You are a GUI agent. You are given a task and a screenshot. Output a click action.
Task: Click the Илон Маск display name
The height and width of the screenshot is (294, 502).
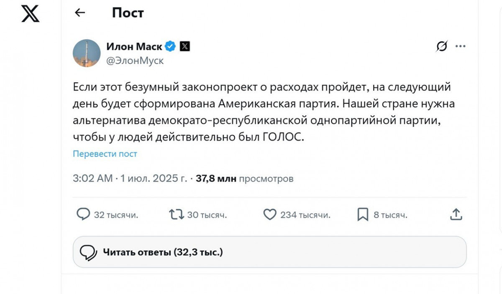pos(134,46)
